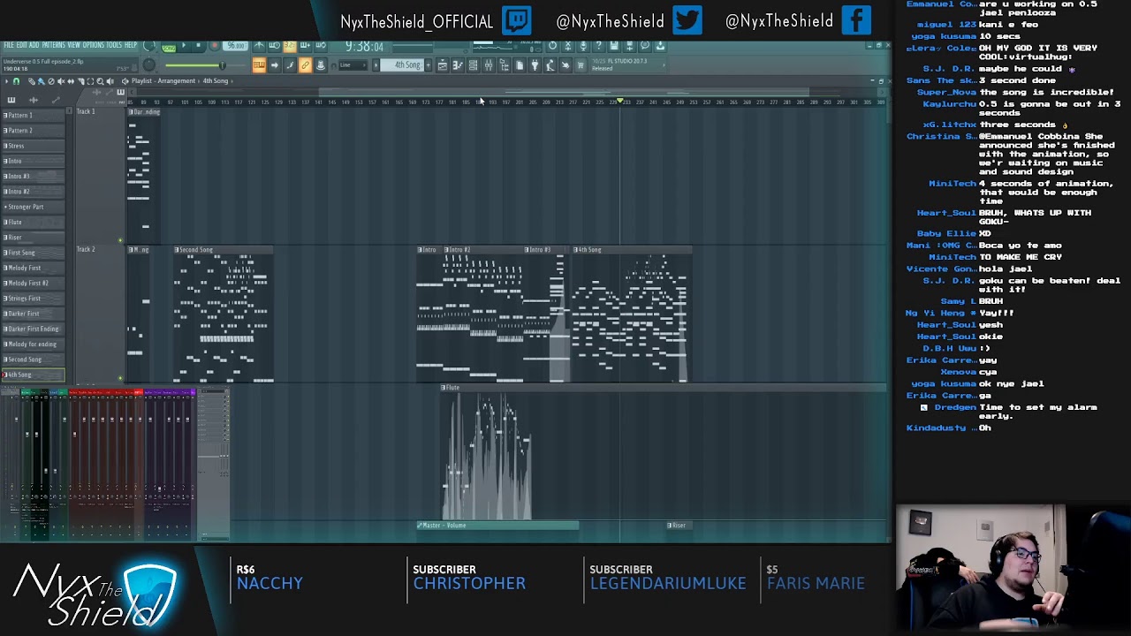Click the question mark help icon
Screen dimensions: 1131x636
(x=598, y=46)
